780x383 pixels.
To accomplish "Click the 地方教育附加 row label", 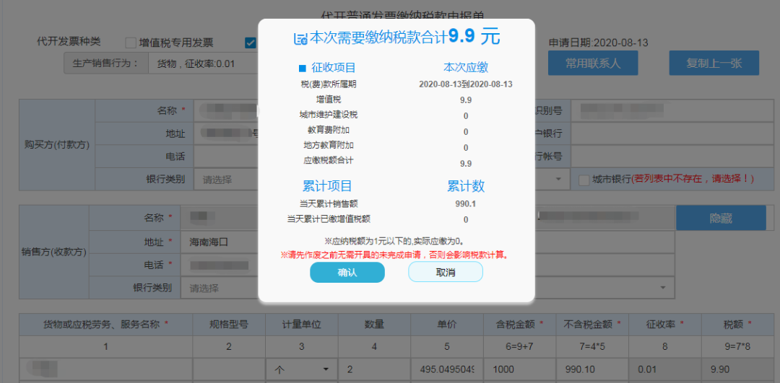I will [328, 146].
